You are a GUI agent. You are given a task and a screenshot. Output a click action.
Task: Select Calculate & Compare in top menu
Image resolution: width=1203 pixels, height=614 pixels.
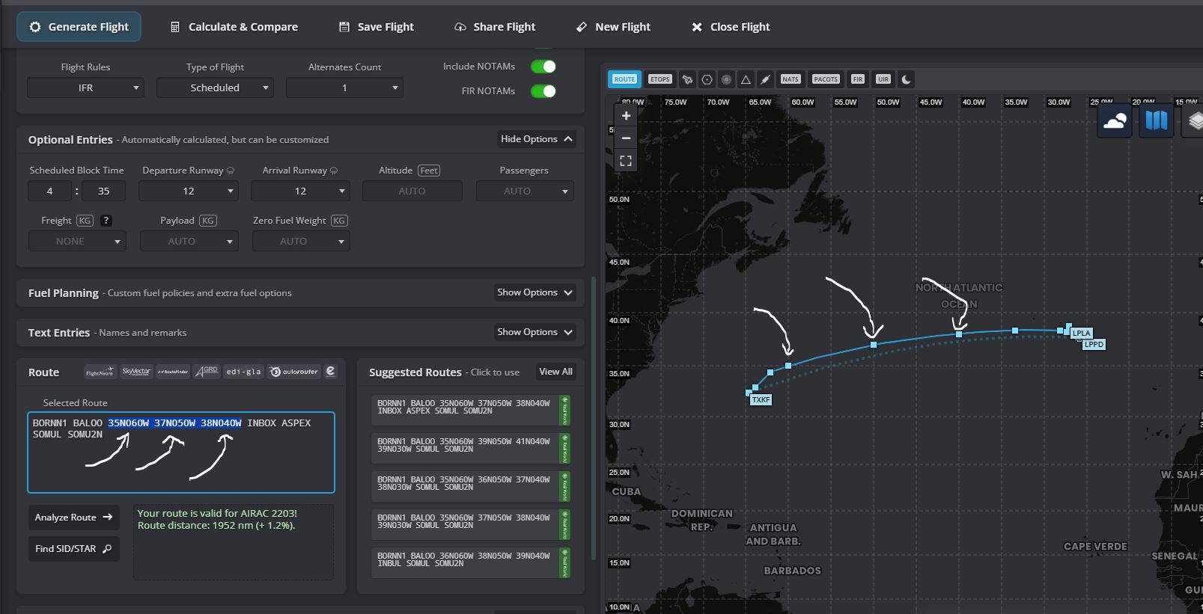click(x=234, y=27)
